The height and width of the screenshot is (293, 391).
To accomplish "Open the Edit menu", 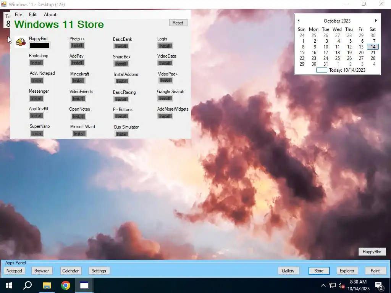I will pos(33,14).
